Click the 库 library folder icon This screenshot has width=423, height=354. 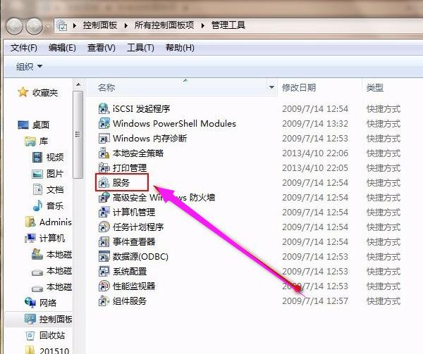(30, 141)
